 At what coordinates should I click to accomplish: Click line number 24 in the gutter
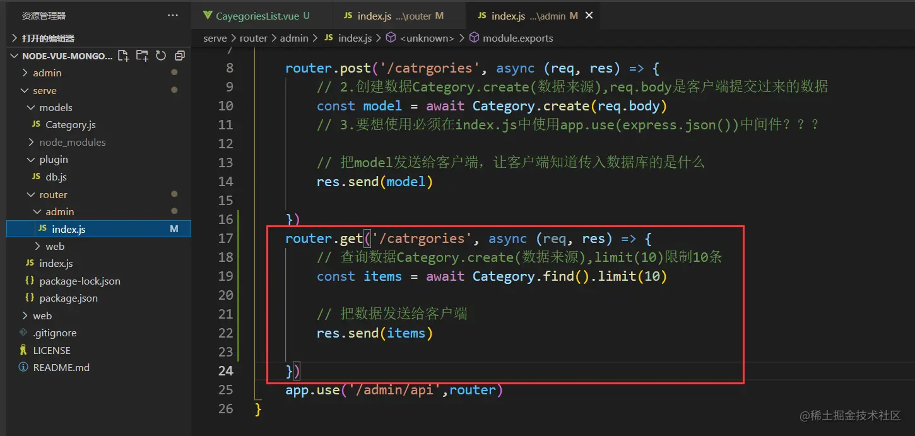[225, 371]
